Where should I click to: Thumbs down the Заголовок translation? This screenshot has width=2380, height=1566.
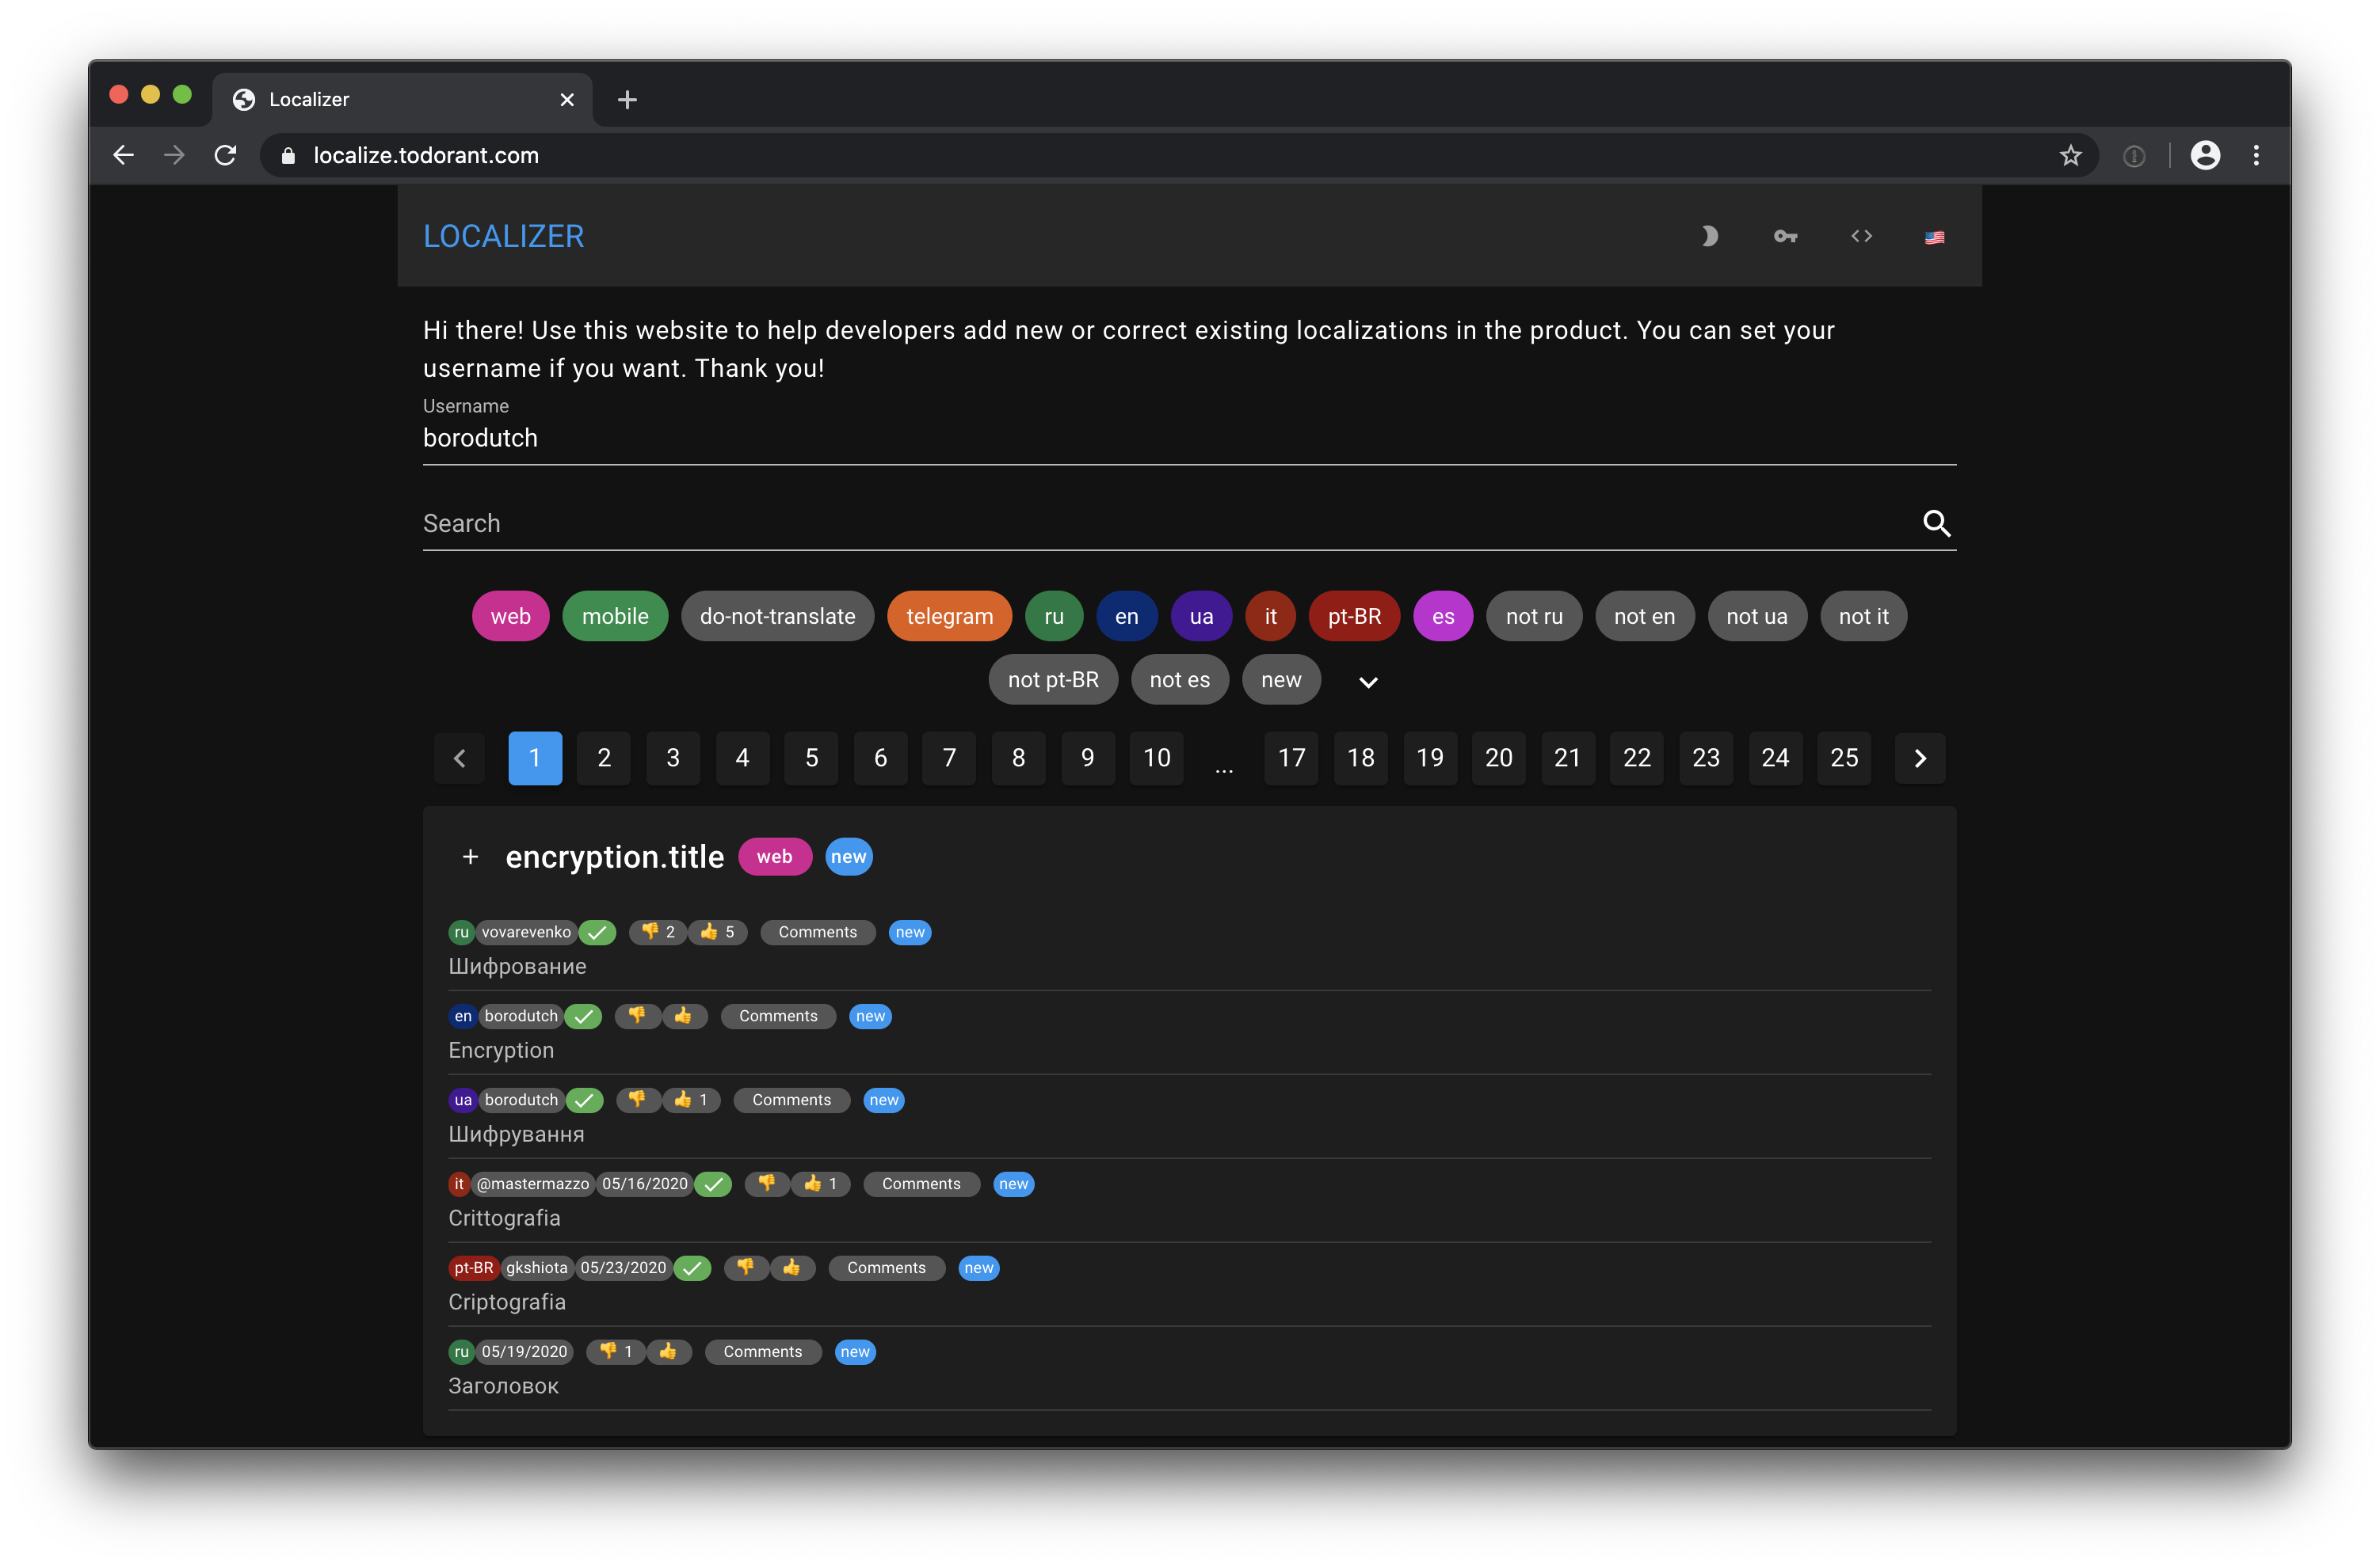pyautogui.click(x=616, y=1351)
